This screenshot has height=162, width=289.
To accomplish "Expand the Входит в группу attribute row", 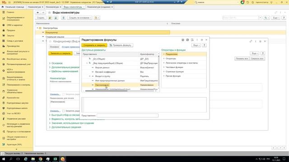I will [90, 76].
